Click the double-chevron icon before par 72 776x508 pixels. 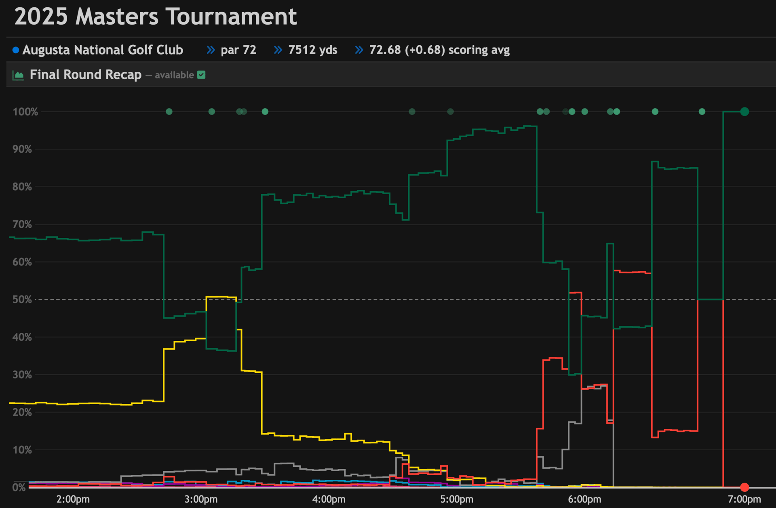[x=211, y=50]
